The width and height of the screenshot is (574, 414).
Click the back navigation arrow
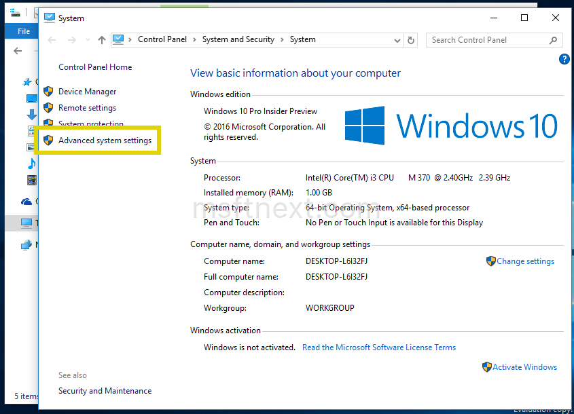(x=52, y=40)
